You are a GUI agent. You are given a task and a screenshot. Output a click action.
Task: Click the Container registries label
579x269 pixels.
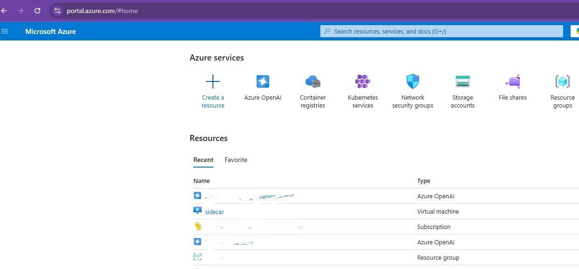coord(313,101)
